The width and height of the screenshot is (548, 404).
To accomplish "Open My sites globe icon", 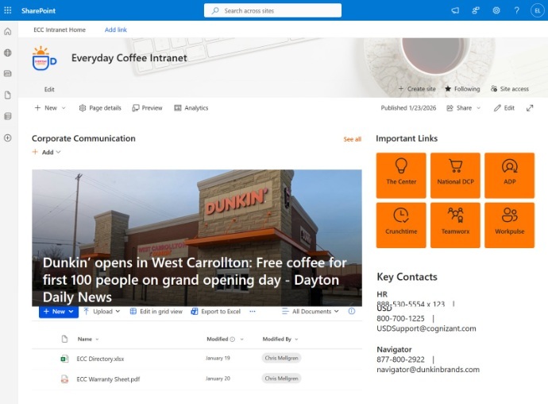I will (x=8, y=52).
